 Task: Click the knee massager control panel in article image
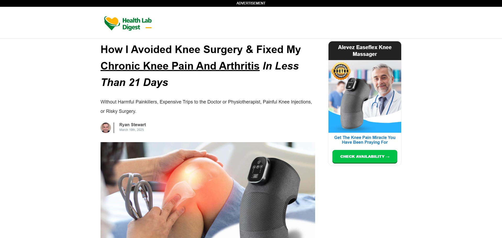coord(258,171)
